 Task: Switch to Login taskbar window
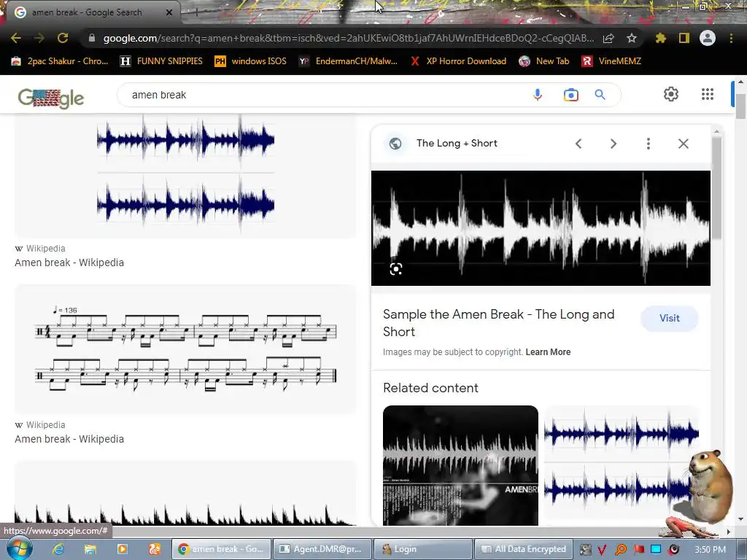tap(423, 549)
